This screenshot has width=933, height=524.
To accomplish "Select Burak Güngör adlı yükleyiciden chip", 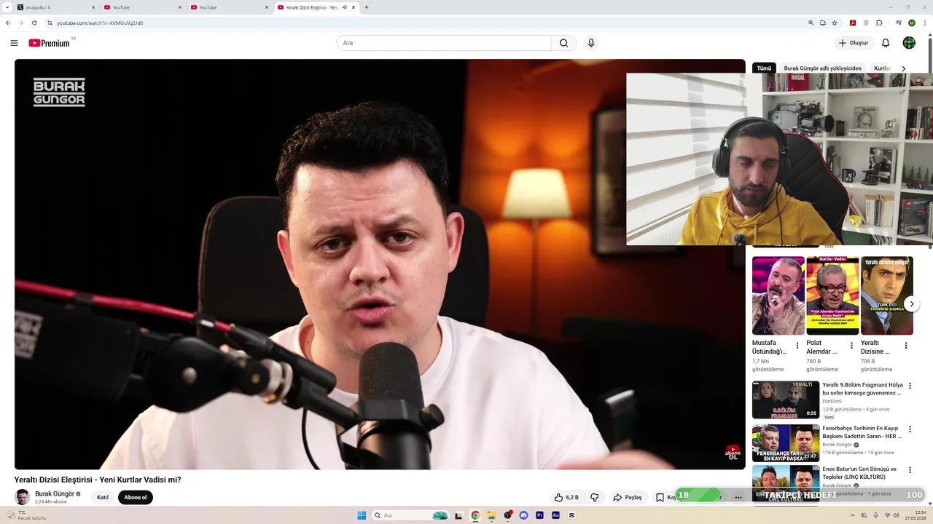I will click(x=822, y=68).
